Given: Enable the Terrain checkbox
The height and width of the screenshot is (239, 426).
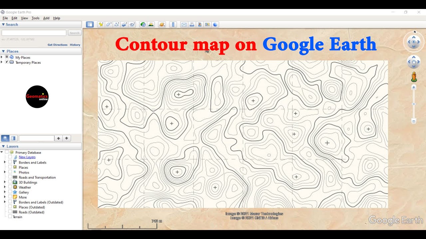Looking at the screenshot, I should click(10, 217).
